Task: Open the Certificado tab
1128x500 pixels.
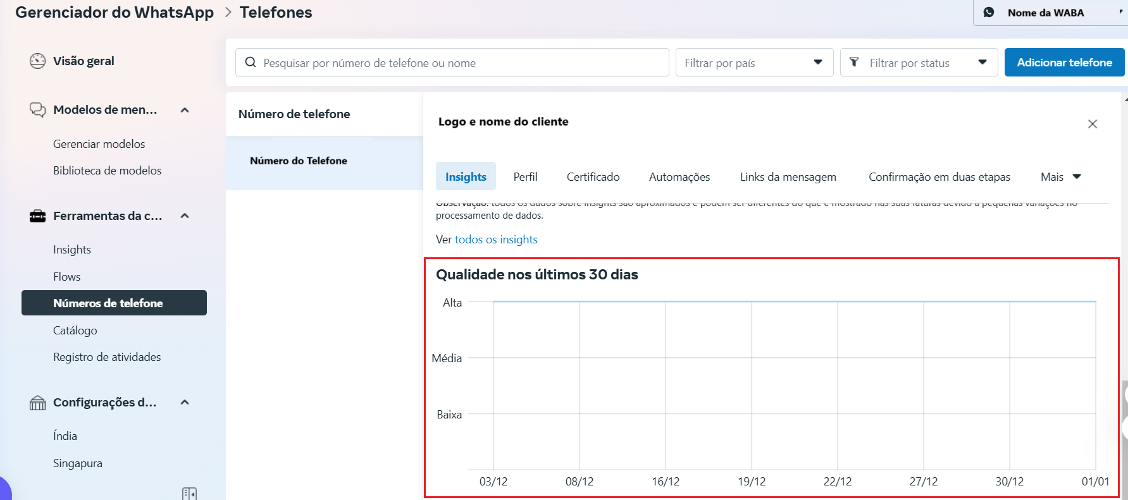Action: click(x=593, y=177)
